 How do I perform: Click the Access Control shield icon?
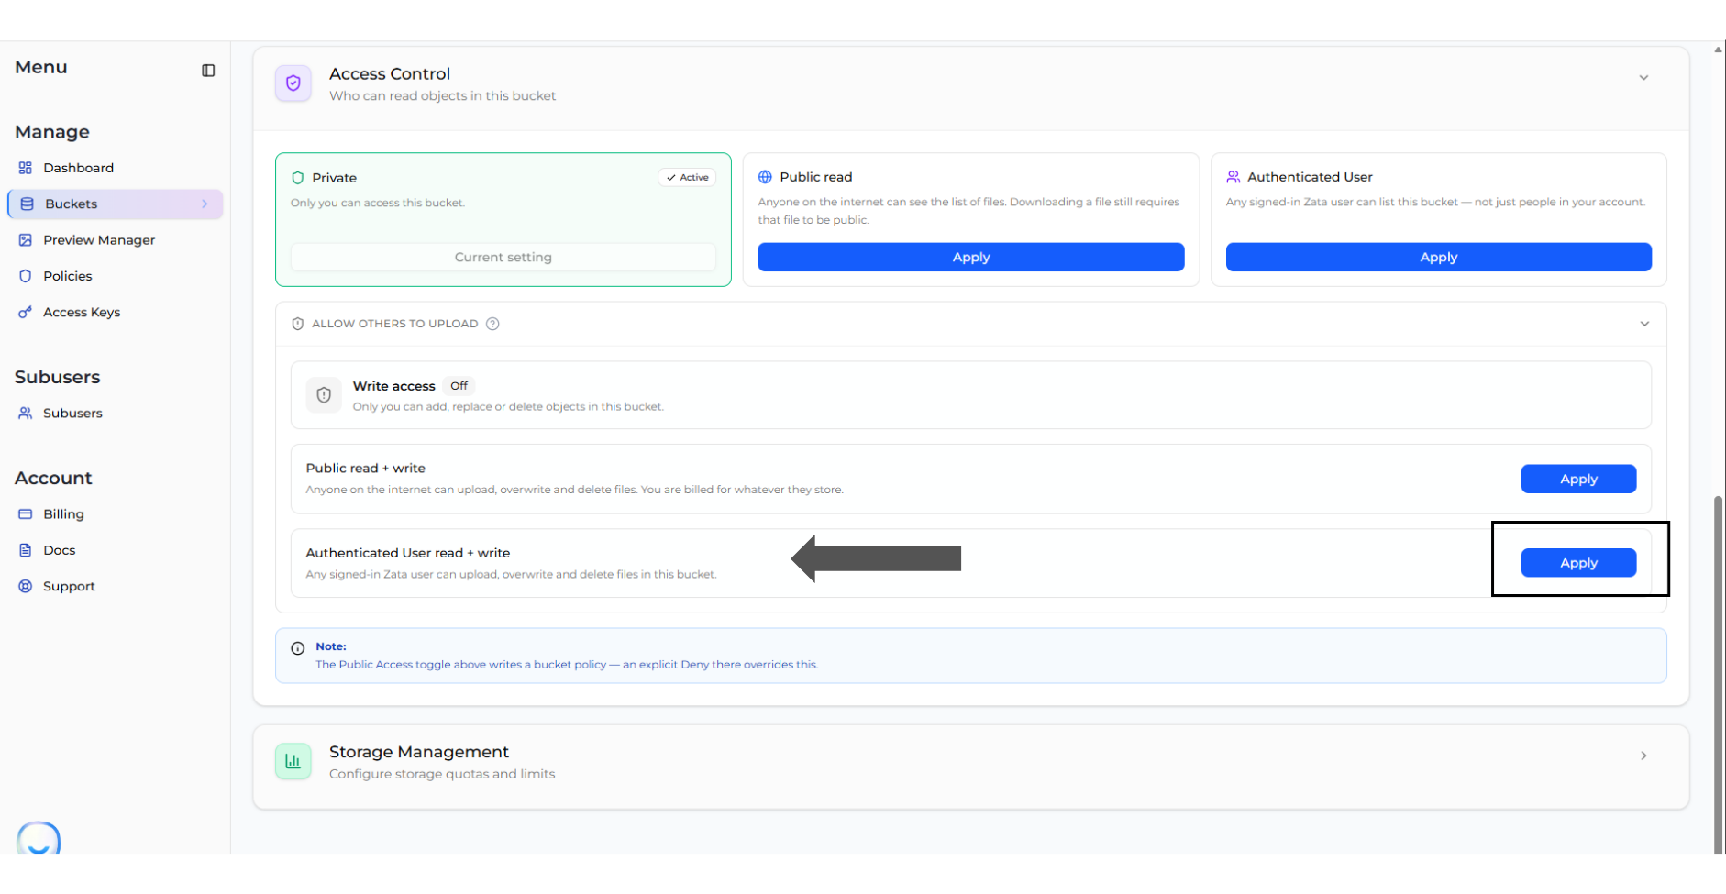coord(293,83)
